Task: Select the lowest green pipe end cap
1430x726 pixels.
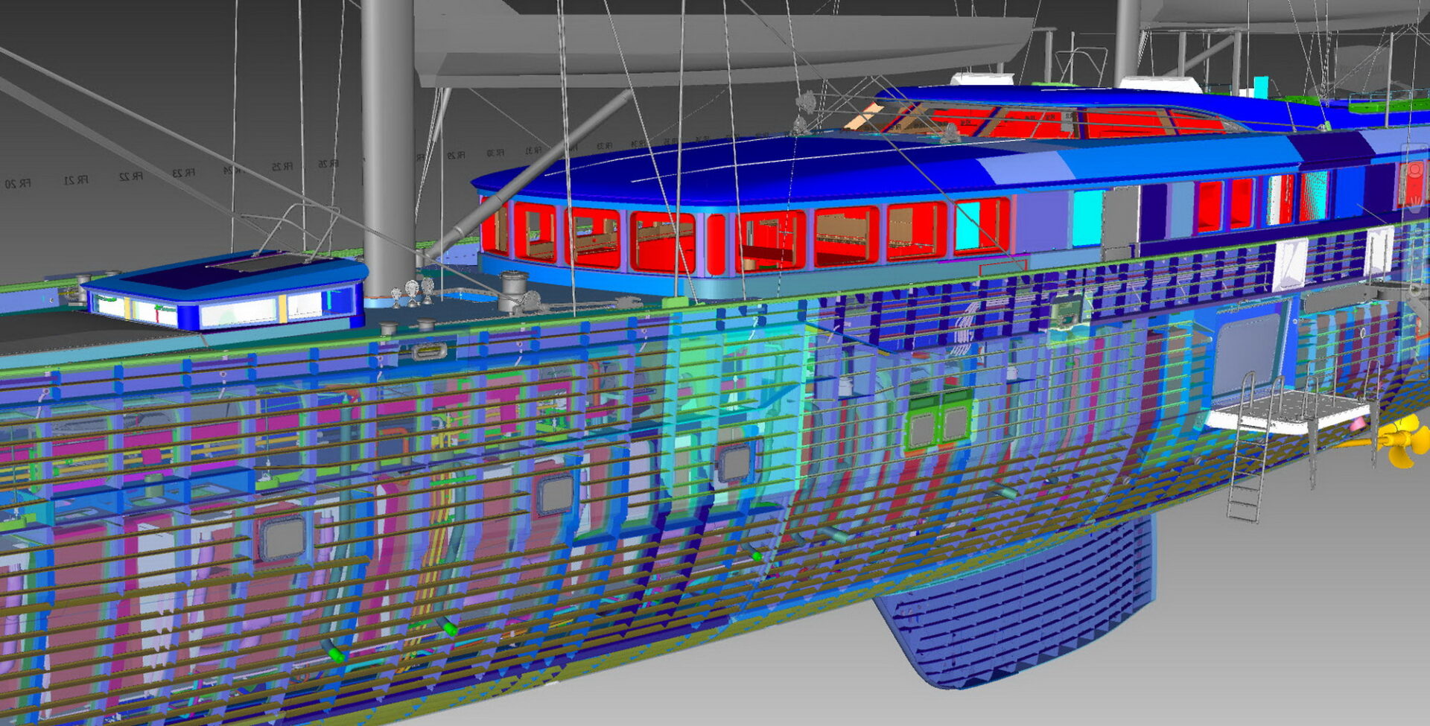Action: pyautogui.click(x=337, y=655)
